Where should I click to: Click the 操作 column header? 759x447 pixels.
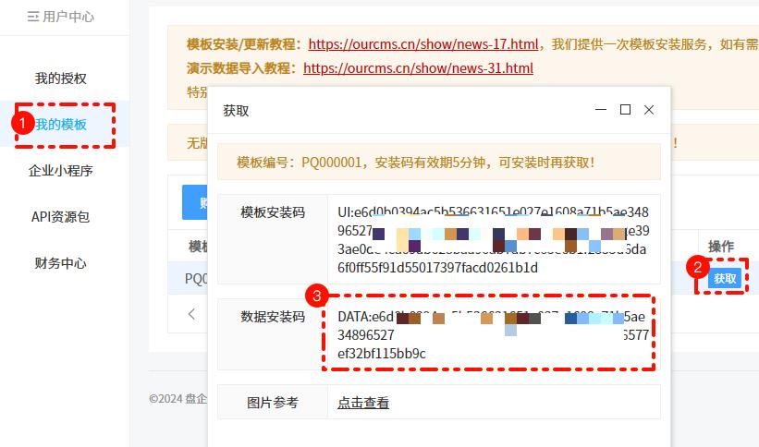(721, 247)
